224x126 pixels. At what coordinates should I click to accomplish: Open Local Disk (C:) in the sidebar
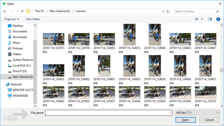[21, 66]
